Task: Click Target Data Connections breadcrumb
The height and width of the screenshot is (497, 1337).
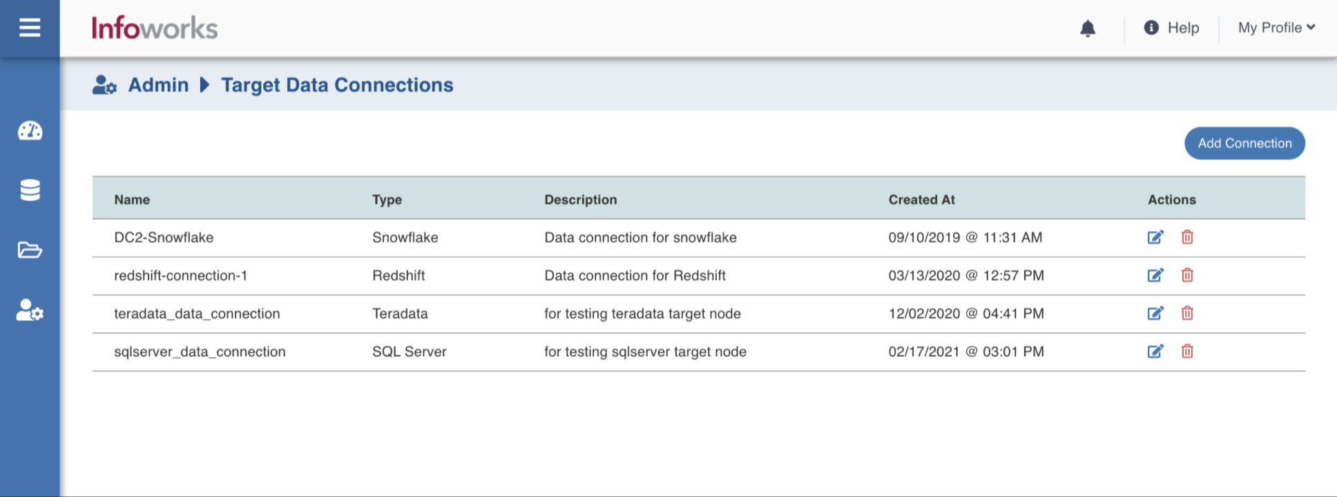Action: 337,85
